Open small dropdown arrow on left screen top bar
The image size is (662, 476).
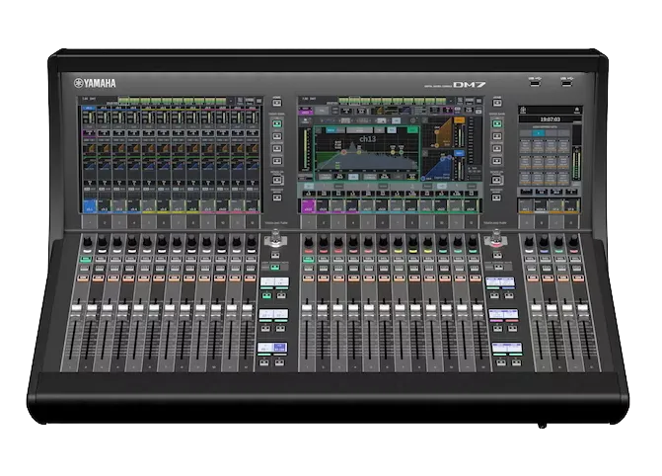(231, 101)
